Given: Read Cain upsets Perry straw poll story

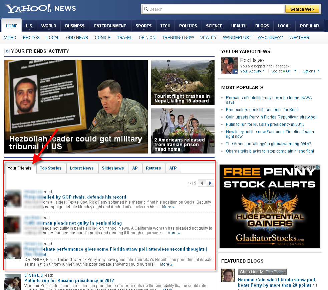Looking at the screenshot, I should click(272, 117).
